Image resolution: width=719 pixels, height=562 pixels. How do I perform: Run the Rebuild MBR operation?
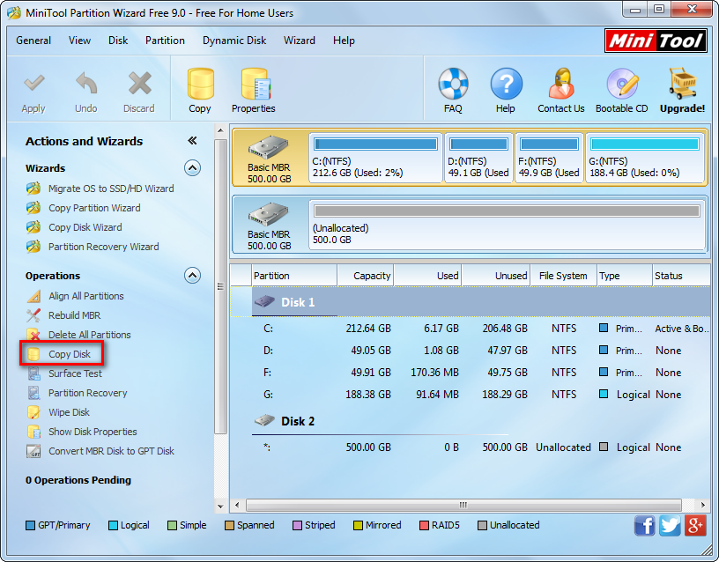click(x=74, y=315)
